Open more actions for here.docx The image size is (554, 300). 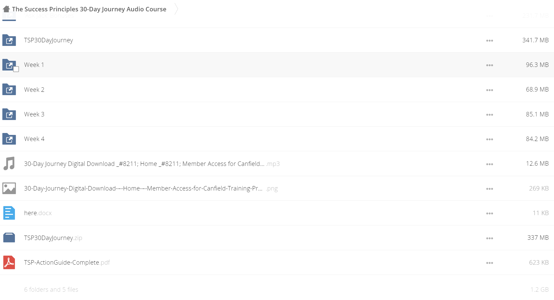pos(490,213)
